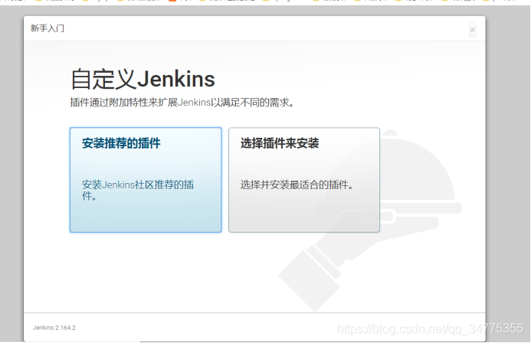Click the 新手入门 dialog title
This screenshot has height=343, width=531.
(48, 28)
